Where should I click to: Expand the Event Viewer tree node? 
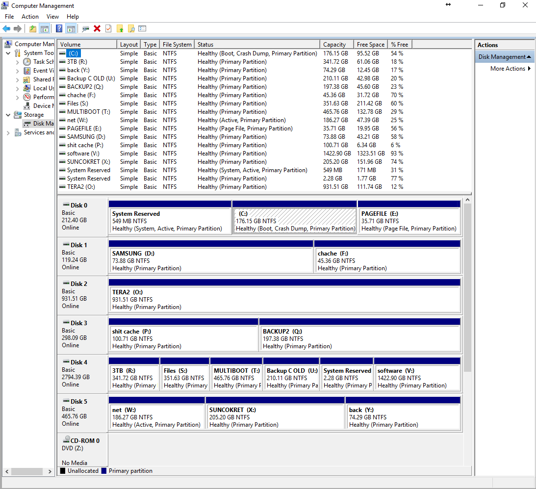click(x=18, y=71)
